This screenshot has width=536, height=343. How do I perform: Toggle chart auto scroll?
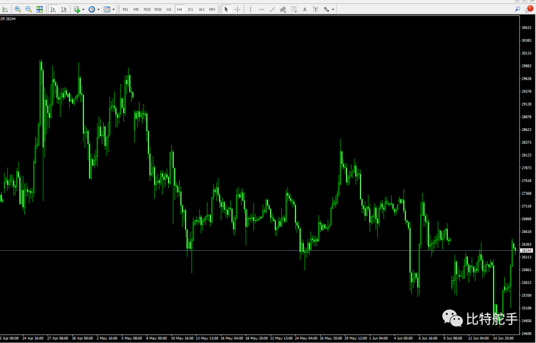(53, 9)
